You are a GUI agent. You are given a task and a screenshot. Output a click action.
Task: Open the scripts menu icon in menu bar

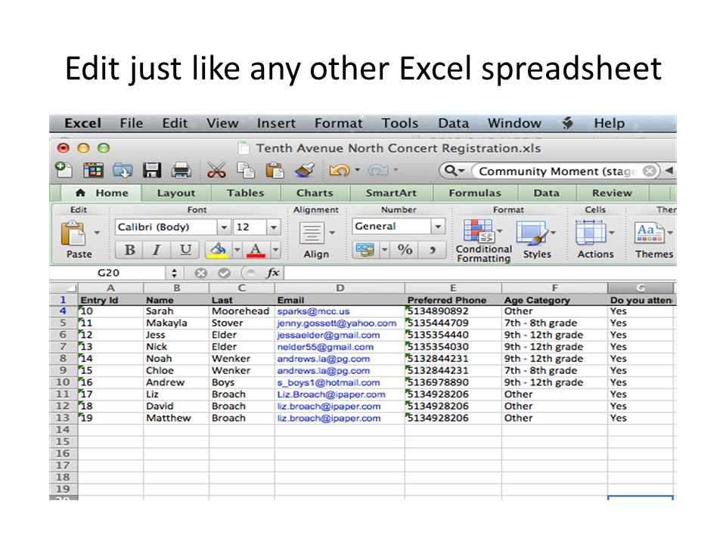[x=568, y=123]
